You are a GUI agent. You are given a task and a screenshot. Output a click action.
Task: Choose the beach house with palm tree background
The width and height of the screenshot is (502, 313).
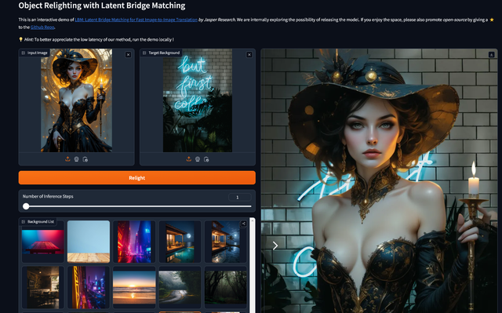[226, 242]
